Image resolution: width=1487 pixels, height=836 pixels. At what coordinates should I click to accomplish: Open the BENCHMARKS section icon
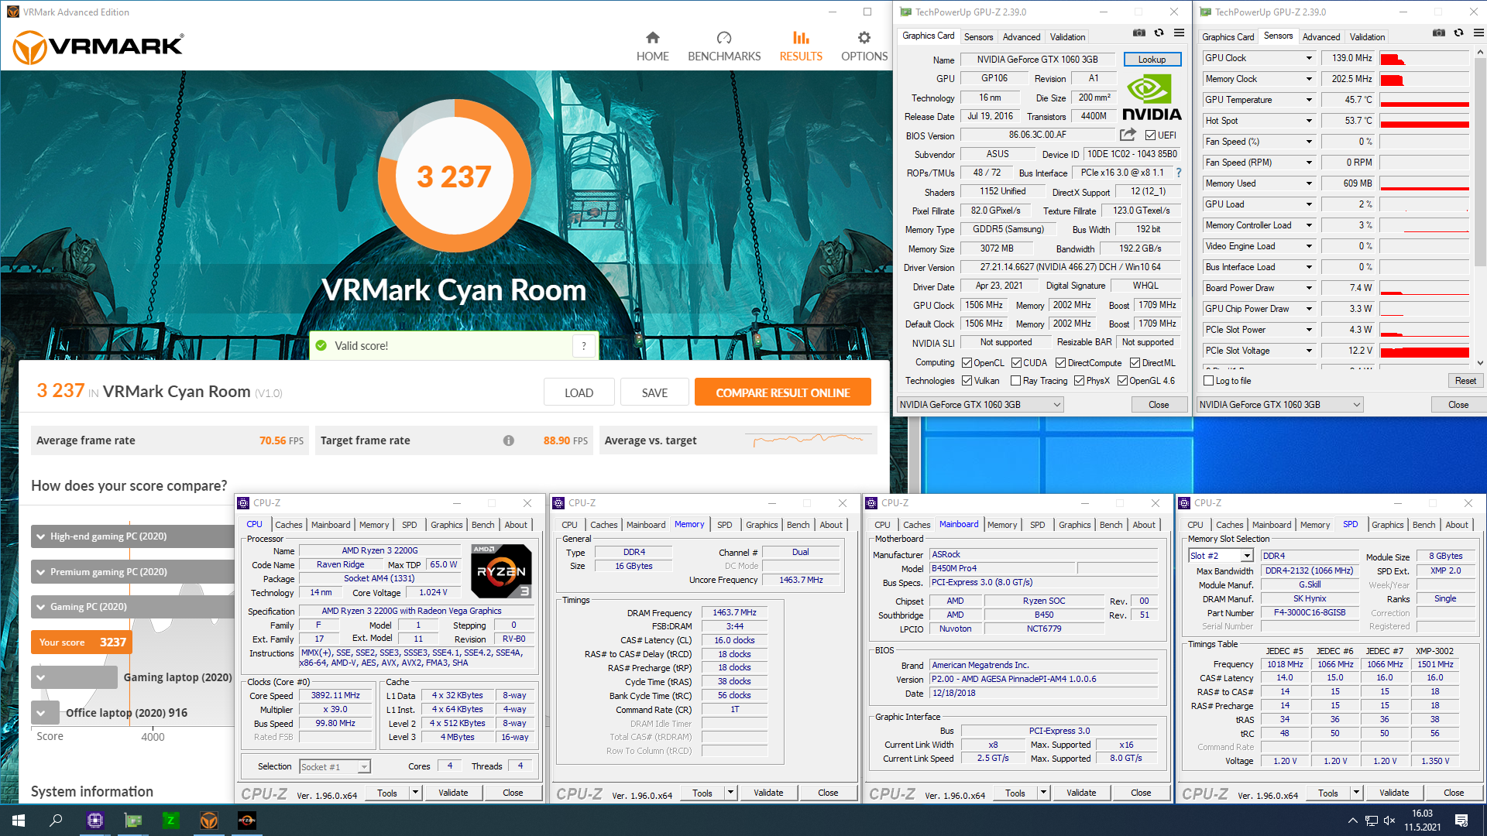click(x=724, y=38)
